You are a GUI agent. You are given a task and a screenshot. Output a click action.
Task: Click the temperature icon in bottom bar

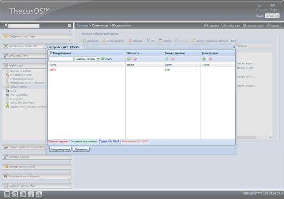click(x=31, y=194)
